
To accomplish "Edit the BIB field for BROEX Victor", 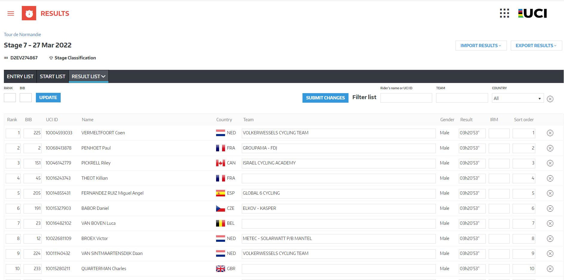I will tap(33, 239).
